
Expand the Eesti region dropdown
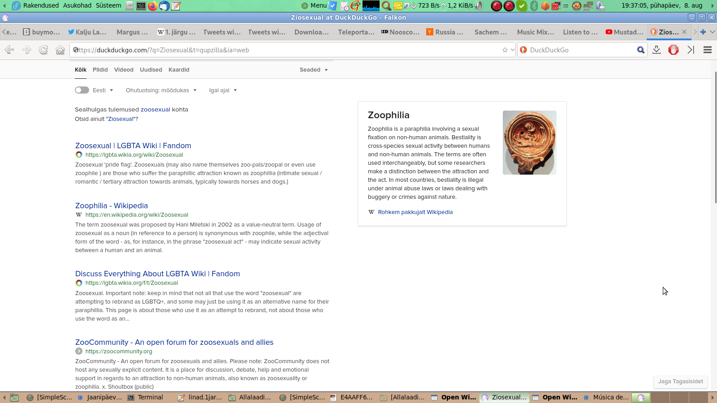point(103,90)
